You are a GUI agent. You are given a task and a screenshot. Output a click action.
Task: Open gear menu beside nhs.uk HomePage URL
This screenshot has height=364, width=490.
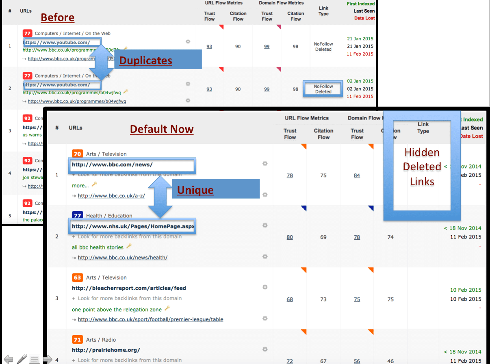pyautogui.click(x=265, y=225)
